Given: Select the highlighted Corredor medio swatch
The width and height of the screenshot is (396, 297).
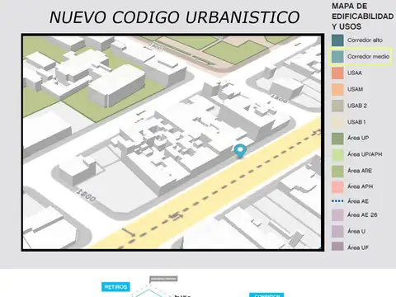Looking at the screenshot, I should (337, 57).
